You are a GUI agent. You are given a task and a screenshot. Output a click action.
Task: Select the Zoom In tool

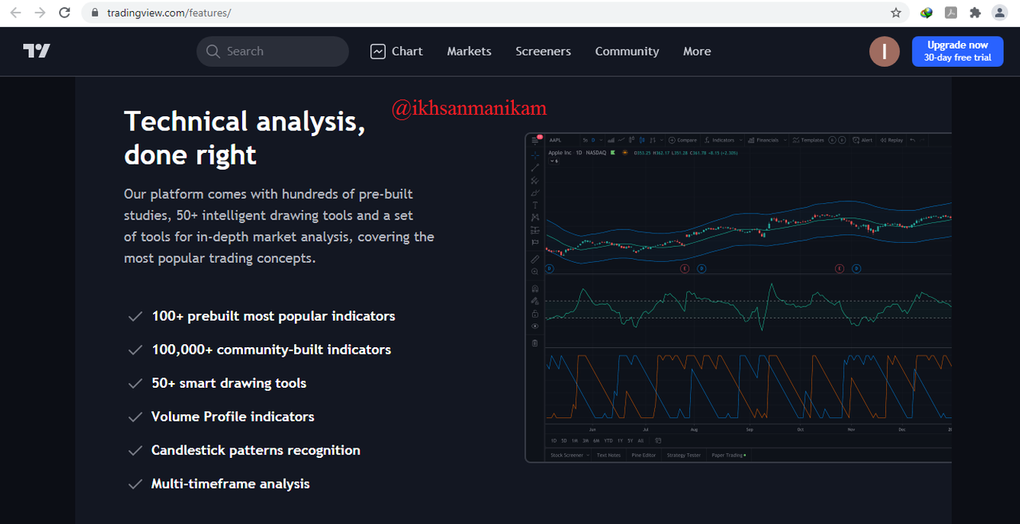point(535,272)
